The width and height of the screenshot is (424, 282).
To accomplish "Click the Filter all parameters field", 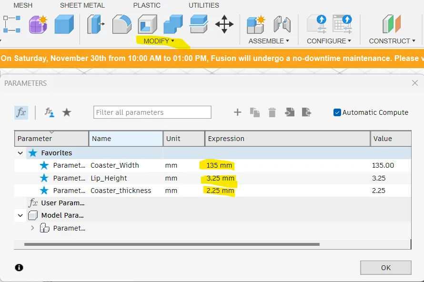I will point(152,112).
